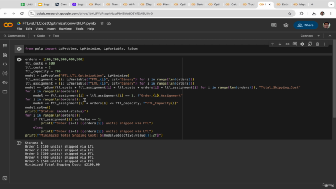Check the cloud save status icon

109,23
